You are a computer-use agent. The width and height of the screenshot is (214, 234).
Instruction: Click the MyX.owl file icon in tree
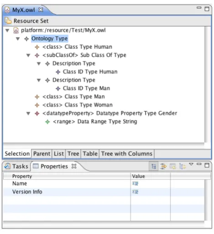(16, 31)
